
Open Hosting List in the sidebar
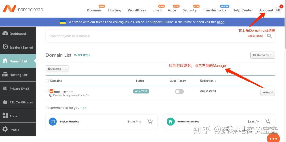[18, 75]
